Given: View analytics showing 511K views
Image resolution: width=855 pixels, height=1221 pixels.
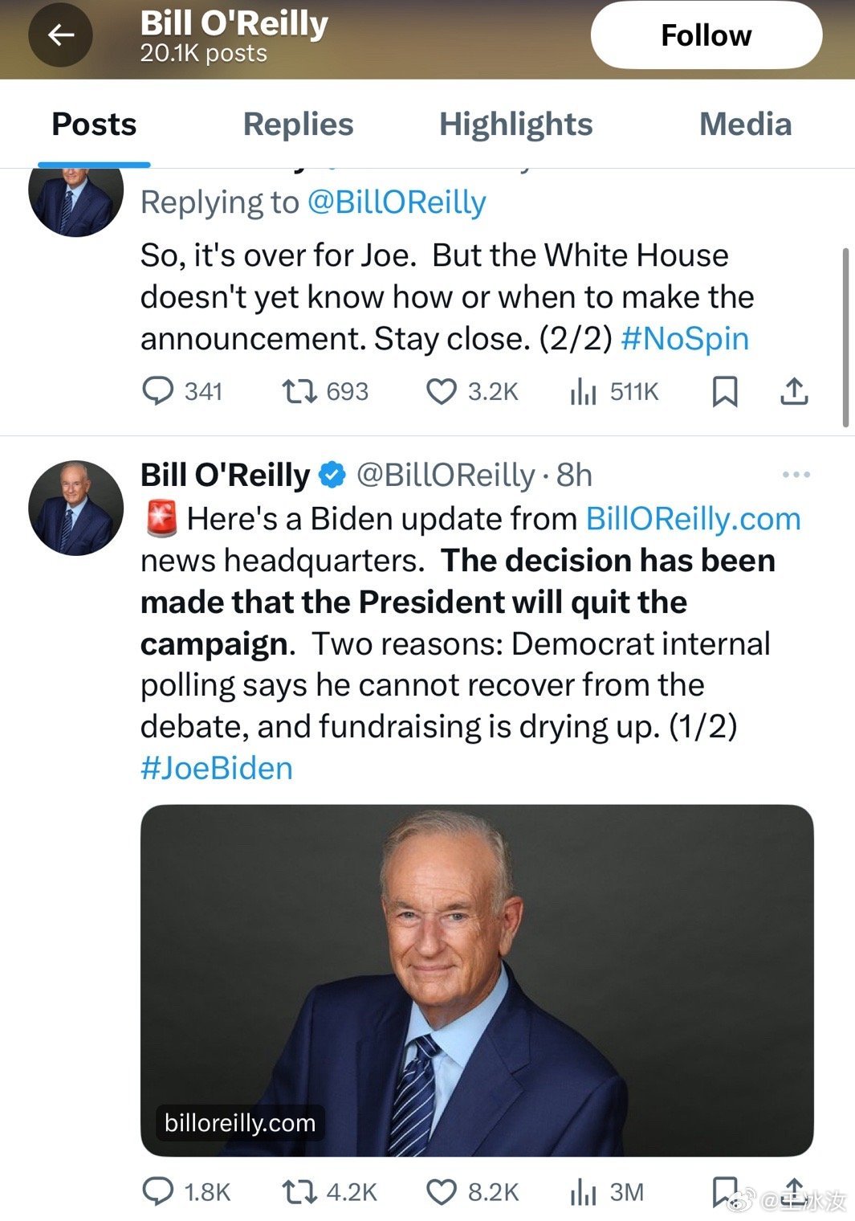Looking at the screenshot, I should tap(583, 391).
